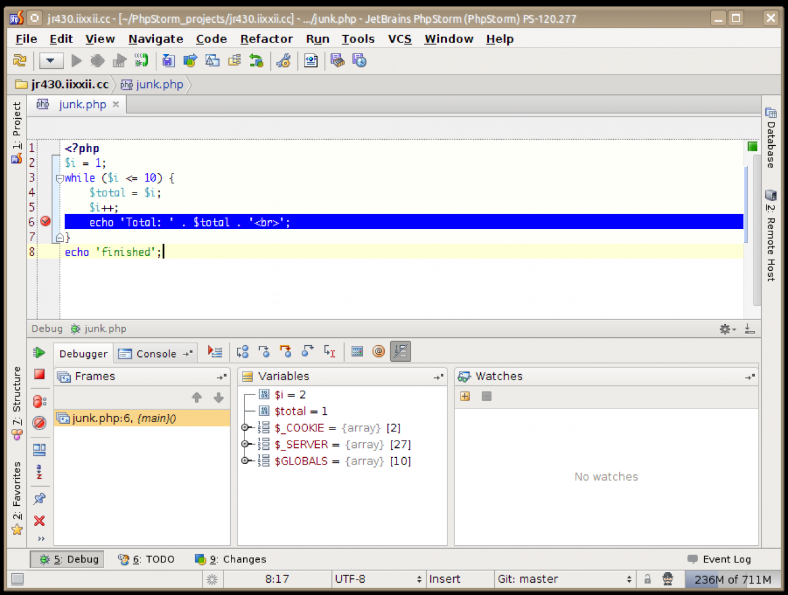The image size is (788, 595).
Task: Open the run configuration dropdown
Action: (51, 60)
